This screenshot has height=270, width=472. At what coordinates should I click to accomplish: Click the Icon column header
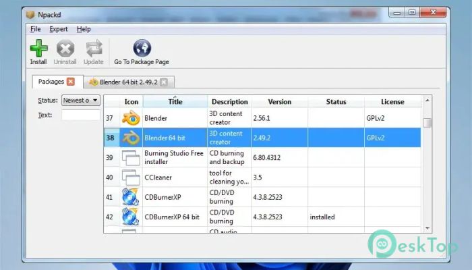131,101
